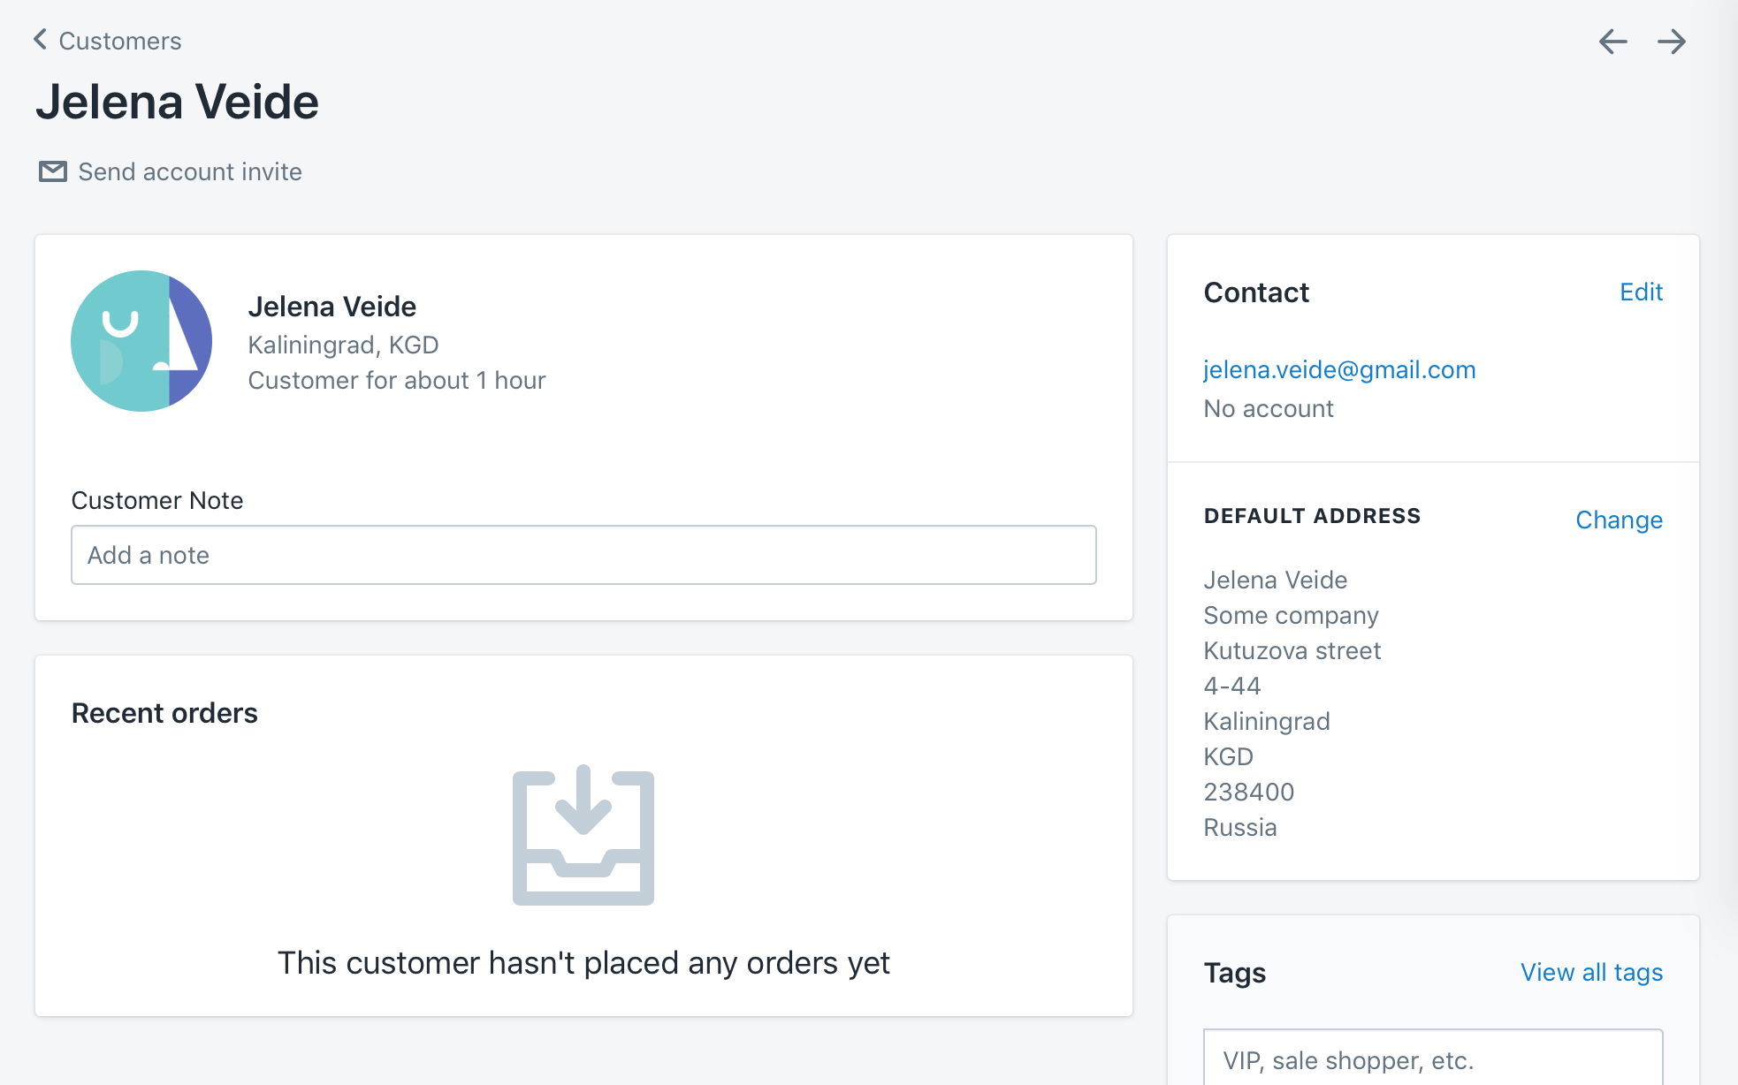
Task: Click Send account invite
Action: [189, 171]
